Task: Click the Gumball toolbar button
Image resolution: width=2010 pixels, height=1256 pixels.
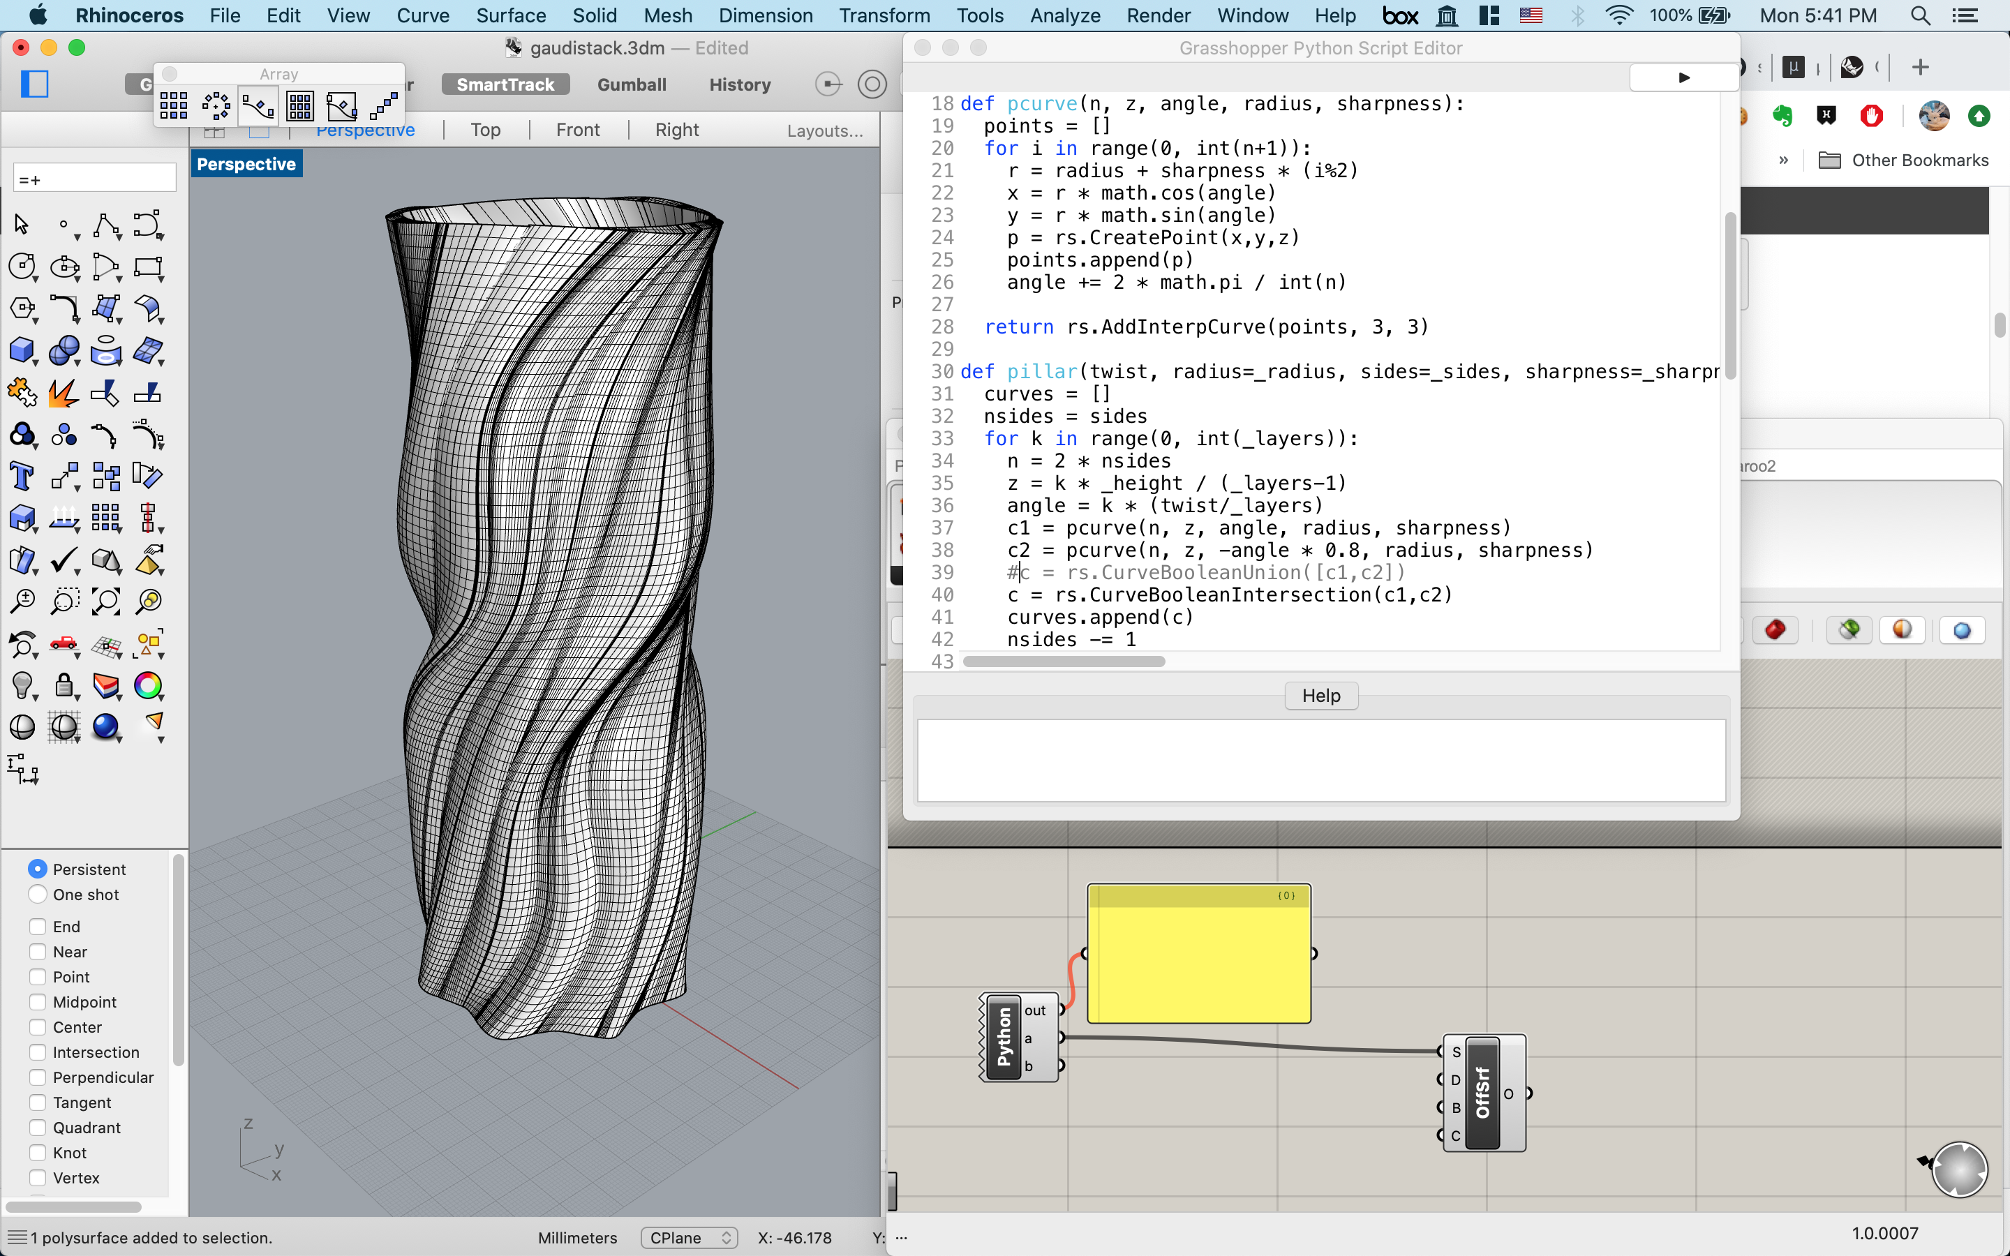Action: pyautogui.click(x=632, y=84)
